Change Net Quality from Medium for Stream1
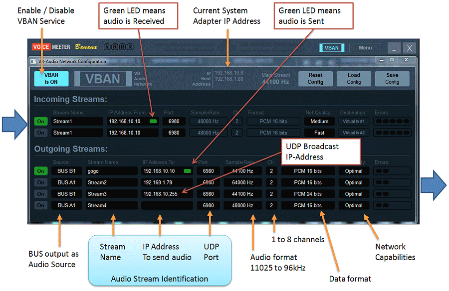The width and height of the screenshot is (449, 291). (319, 121)
